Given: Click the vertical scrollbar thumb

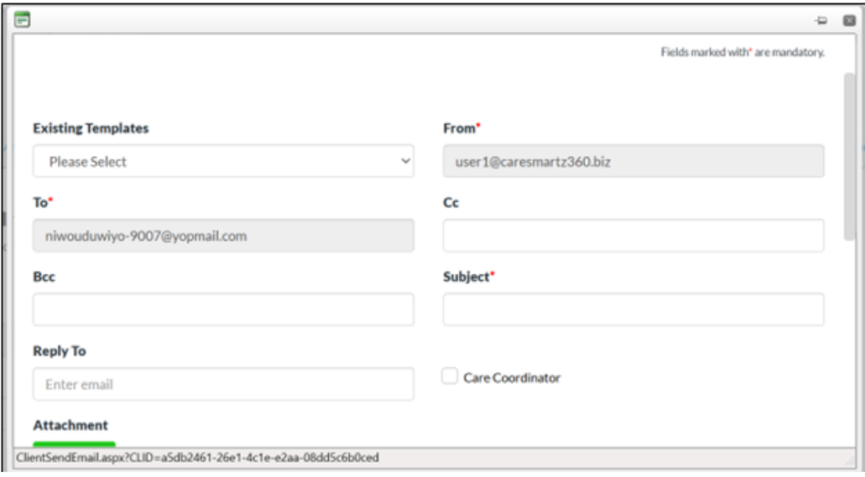Looking at the screenshot, I should (x=849, y=155).
